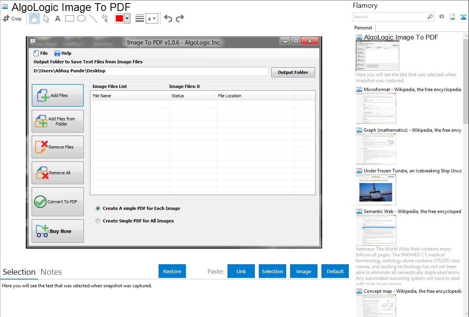Viewport: 469px width, 317px height.
Task: Click the document page icon in Flamory
Action: pos(453,17)
